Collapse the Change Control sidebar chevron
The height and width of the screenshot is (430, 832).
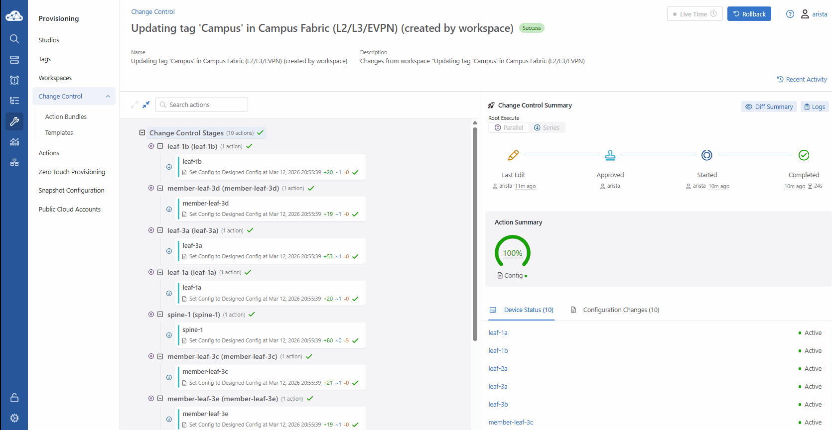coord(108,97)
